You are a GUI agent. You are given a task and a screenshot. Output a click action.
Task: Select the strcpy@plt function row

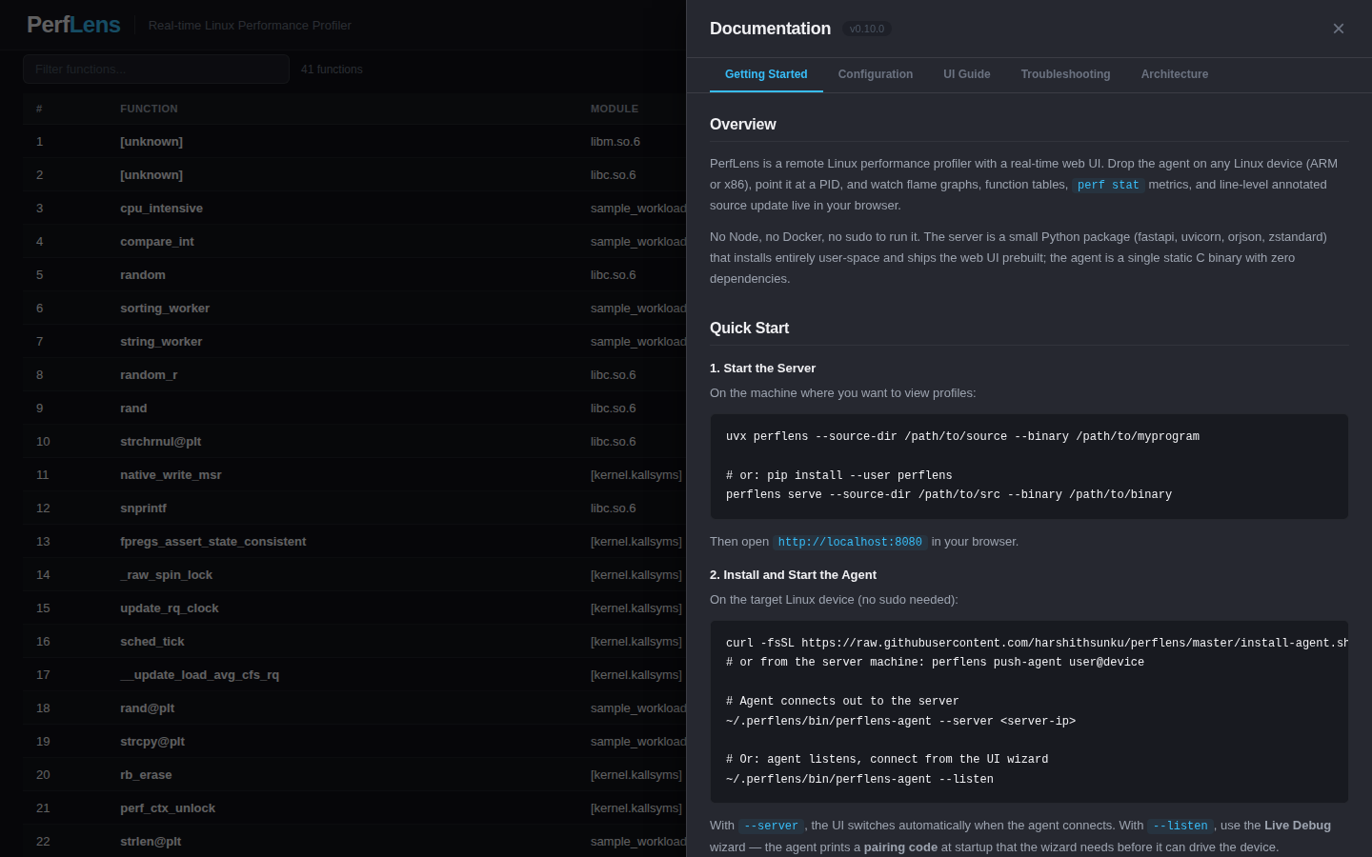(x=354, y=742)
